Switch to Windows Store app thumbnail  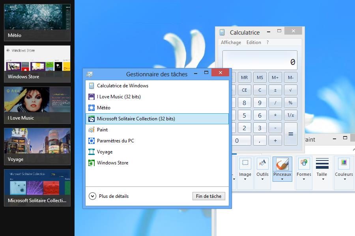point(37,64)
